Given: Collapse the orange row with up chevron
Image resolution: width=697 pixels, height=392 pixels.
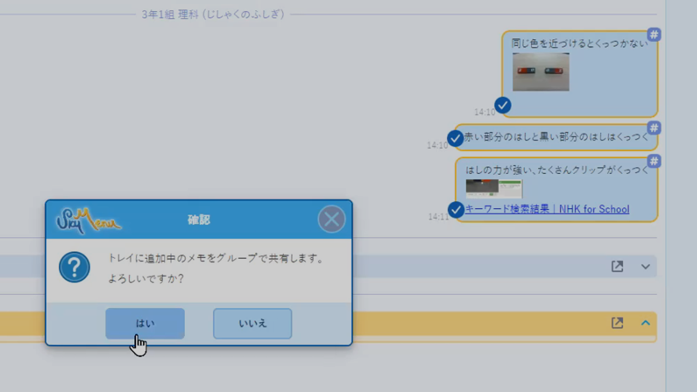Looking at the screenshot, I should click(x=645, y=323).
